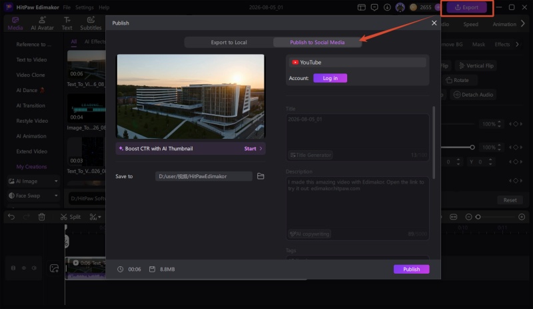Add keyframe diamond beside the X Y fields
Viewport: 533px width, 309px height.
[x=516, y=162]
